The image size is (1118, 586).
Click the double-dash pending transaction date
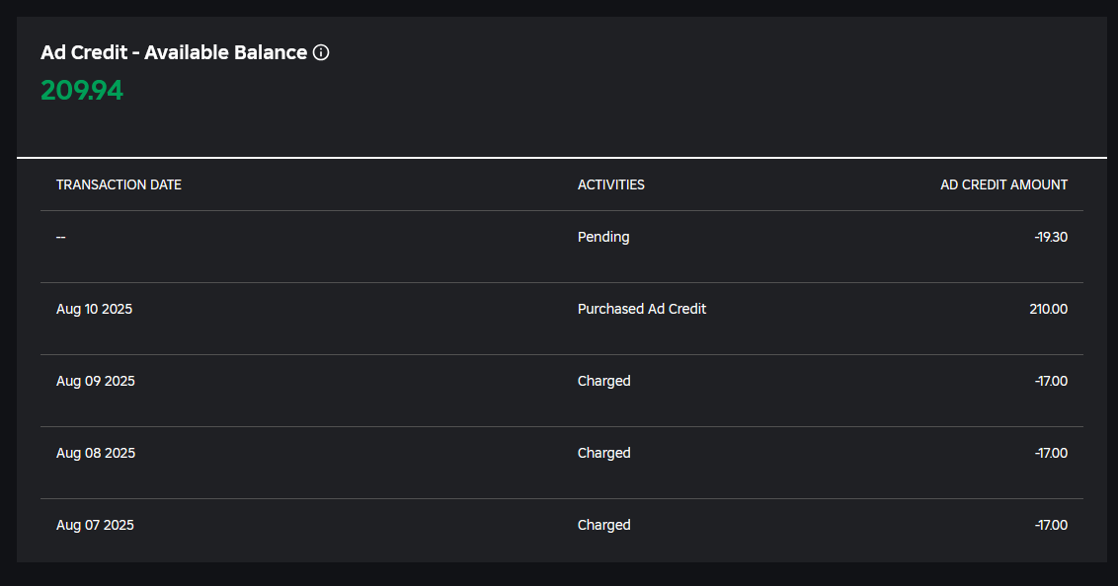pyautogui.click(x=61, y=237)
